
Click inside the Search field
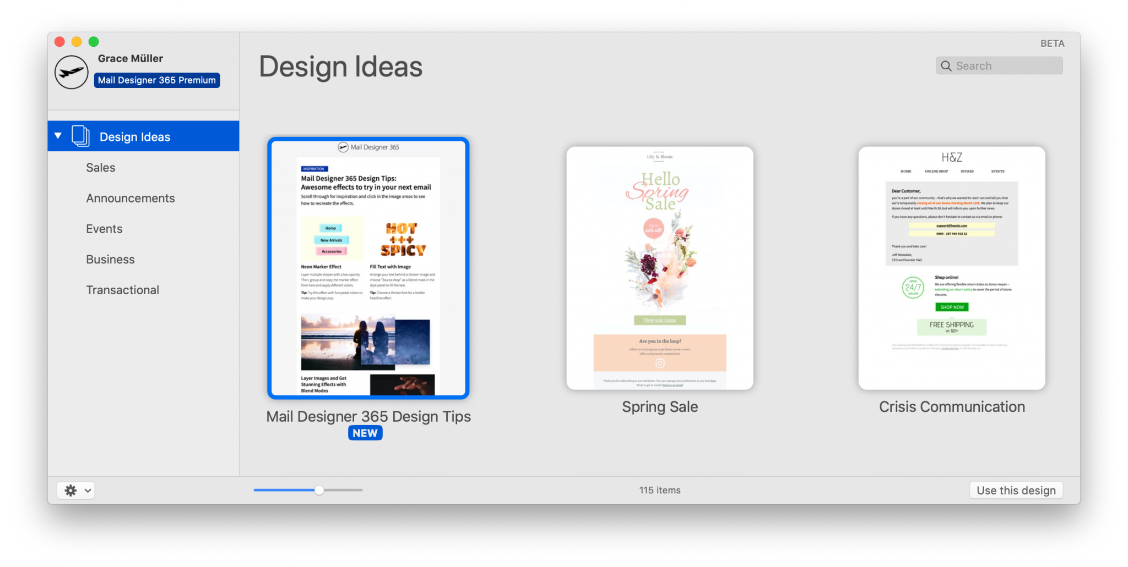(1002, 65)
